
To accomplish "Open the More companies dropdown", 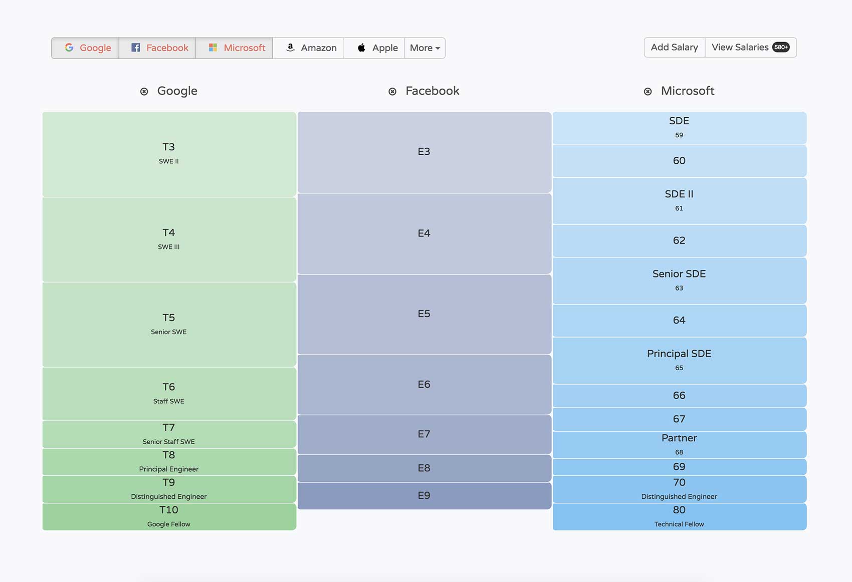I will coord(425,48).
